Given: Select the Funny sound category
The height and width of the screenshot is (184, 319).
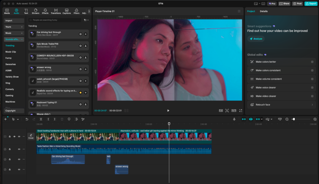Looking at the screenshot, I should tap(8, 58).
